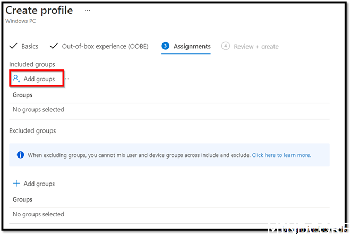Click the step 4 number circle
Viewport: 351px width, 235px height.
pos(226,46)
